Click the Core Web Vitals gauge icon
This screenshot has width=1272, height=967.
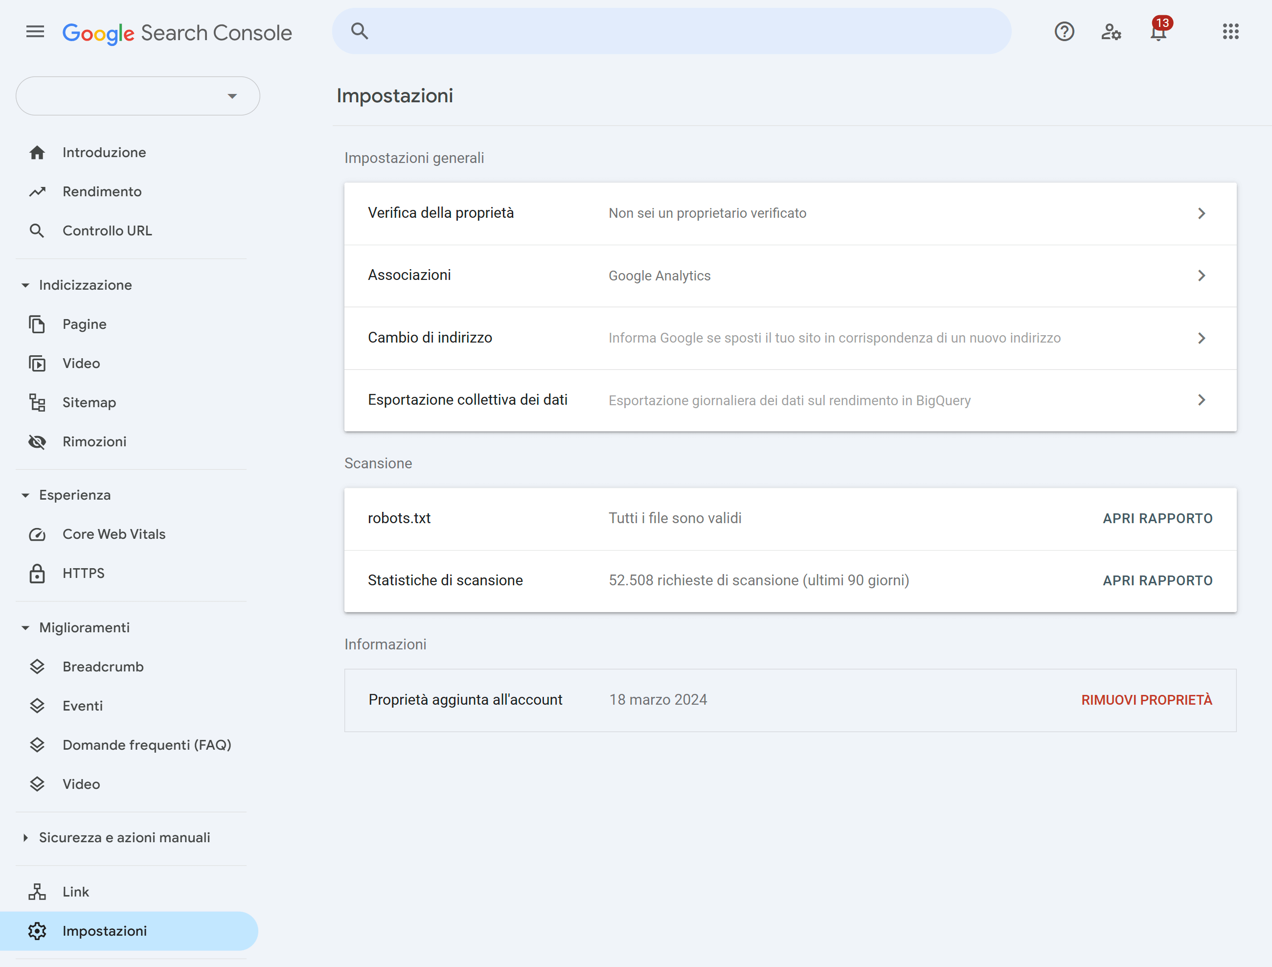pos(37,534)
